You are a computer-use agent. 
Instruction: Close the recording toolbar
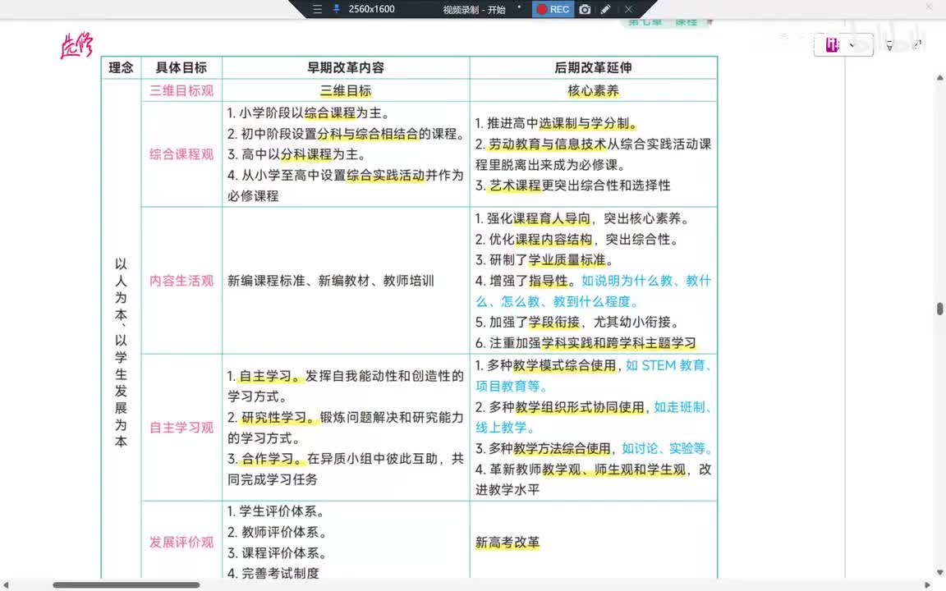click(628, 9)
